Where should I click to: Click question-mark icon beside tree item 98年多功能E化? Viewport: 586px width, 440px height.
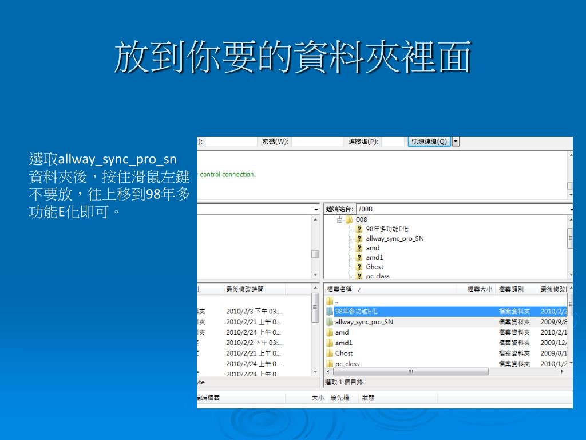click(x=359, y=229)
